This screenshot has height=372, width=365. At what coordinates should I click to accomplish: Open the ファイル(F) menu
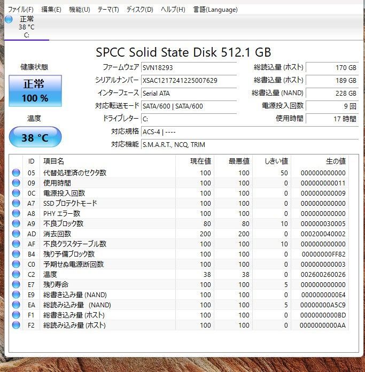[x=21, y=10]
